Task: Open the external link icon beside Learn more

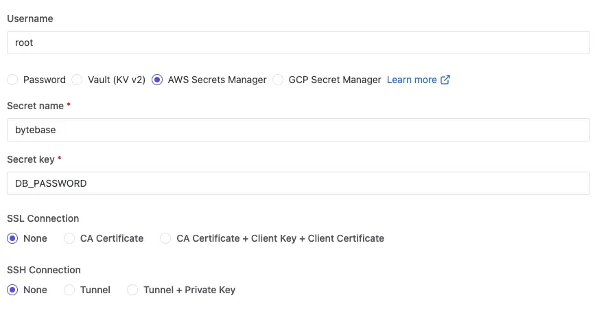Action: (x=445, y=80)
